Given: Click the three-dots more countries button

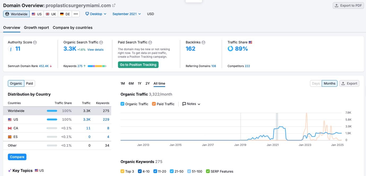Looking at the screenshot, I should [x=76, y=14].
